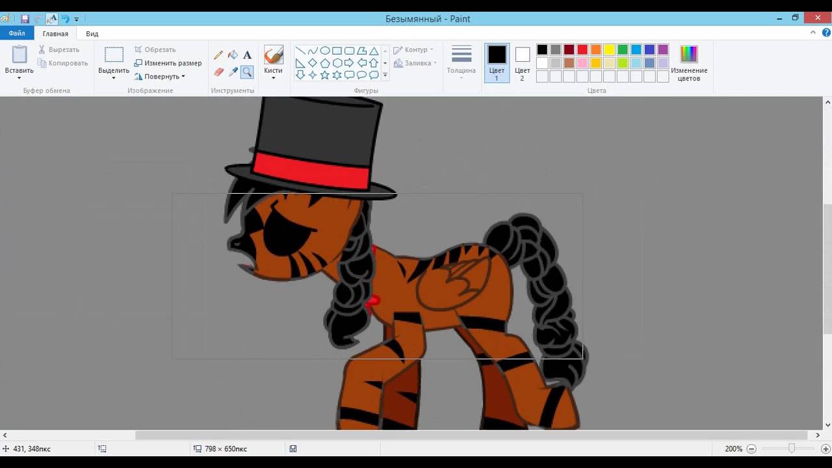Choose the curve shape
This screenshot has width=832, height=468.
tap(313, 51)
